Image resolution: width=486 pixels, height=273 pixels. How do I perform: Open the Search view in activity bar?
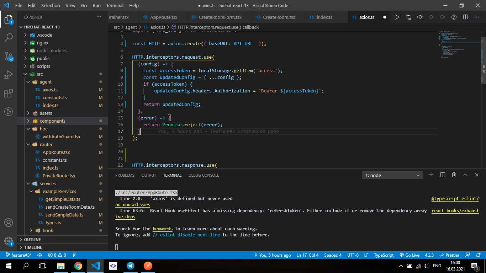point(9,37)
